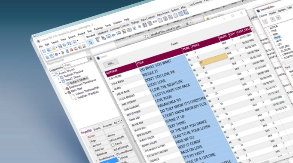
Task: Click the Save floppy disk toolbar icon
Action: pyautogui.click(x=60, y=46)
